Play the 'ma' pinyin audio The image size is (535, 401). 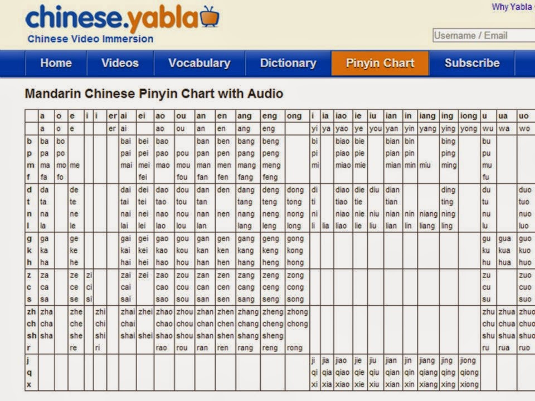45,164
